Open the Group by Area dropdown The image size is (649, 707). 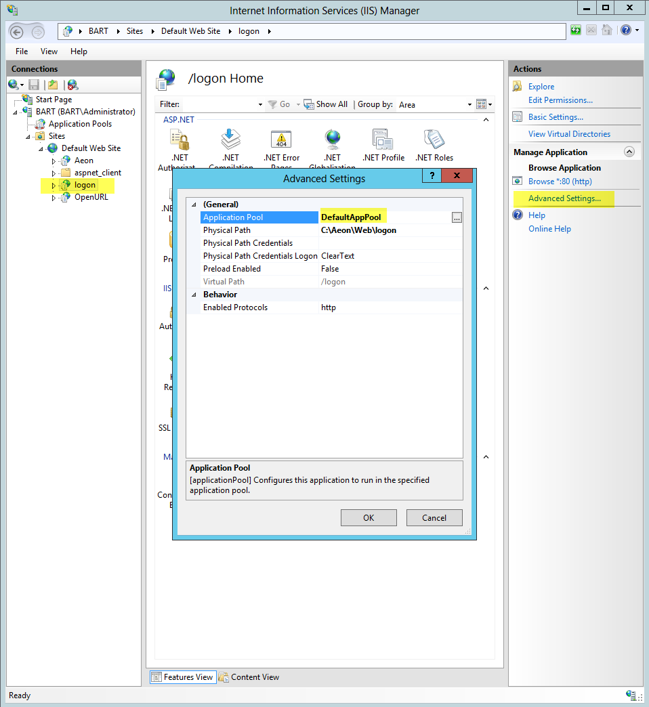tap(468, 104)
